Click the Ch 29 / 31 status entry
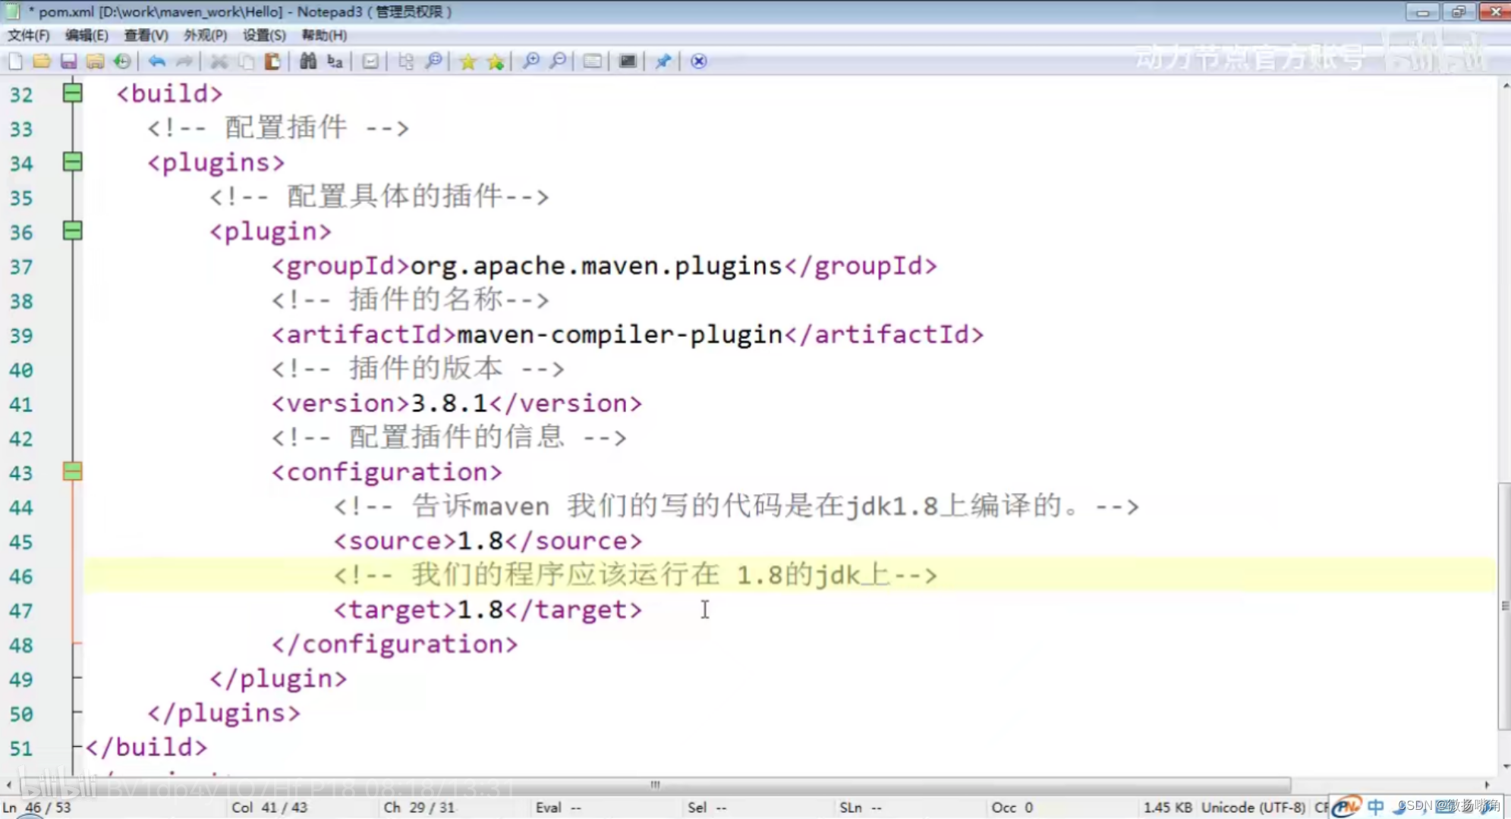This screenshot has height=819, width=1511. pyautogui.click(x=419, y=808)
